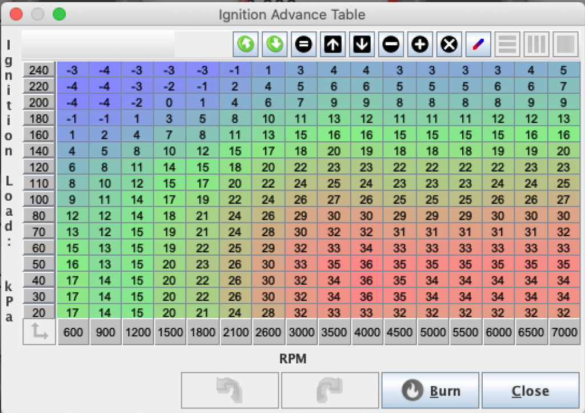
Task: Click the set-equal-to (=) icon
Action: pos(304,45)
